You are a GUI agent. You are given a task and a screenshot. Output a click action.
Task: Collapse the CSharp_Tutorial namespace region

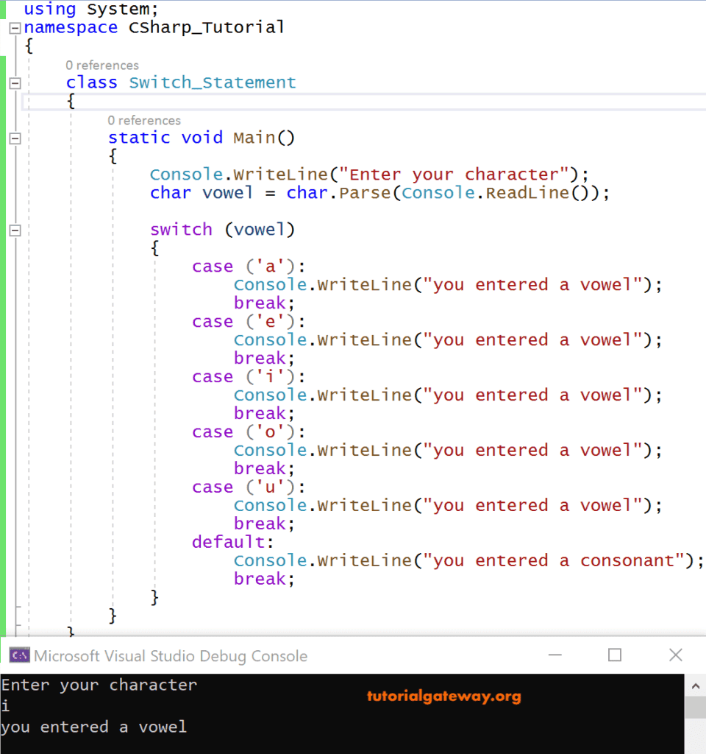click(x=14, y=27)
